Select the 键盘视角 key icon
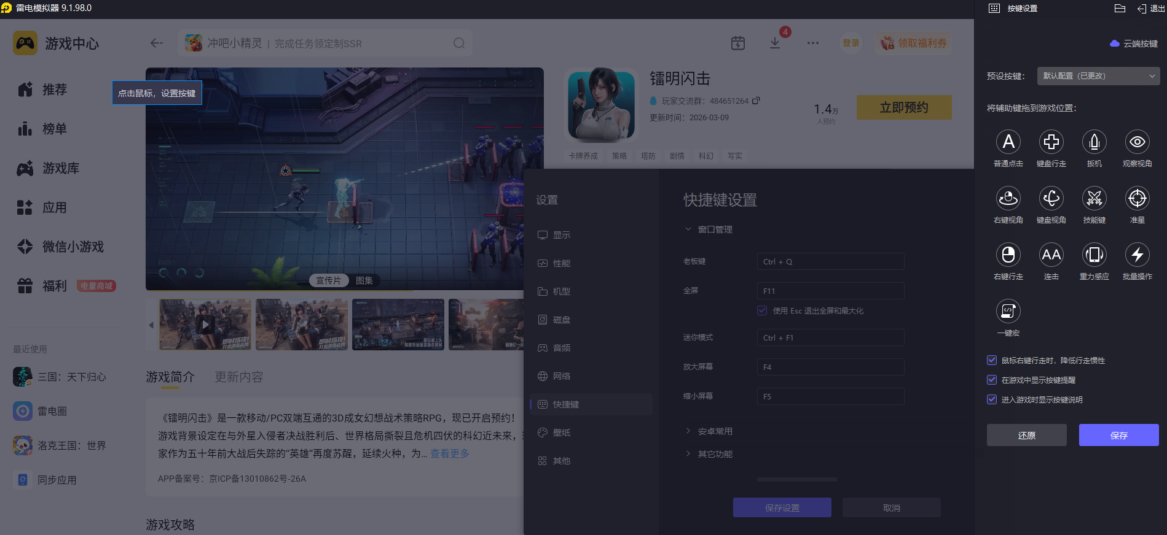1167x535 pixels. tap(1051, 198)
